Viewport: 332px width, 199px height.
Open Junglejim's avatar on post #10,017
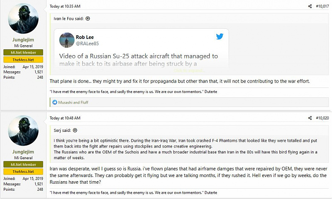(23, 19)
